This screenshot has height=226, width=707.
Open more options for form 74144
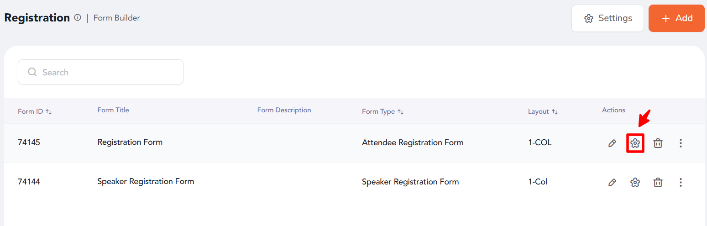[x=681, y=183]
